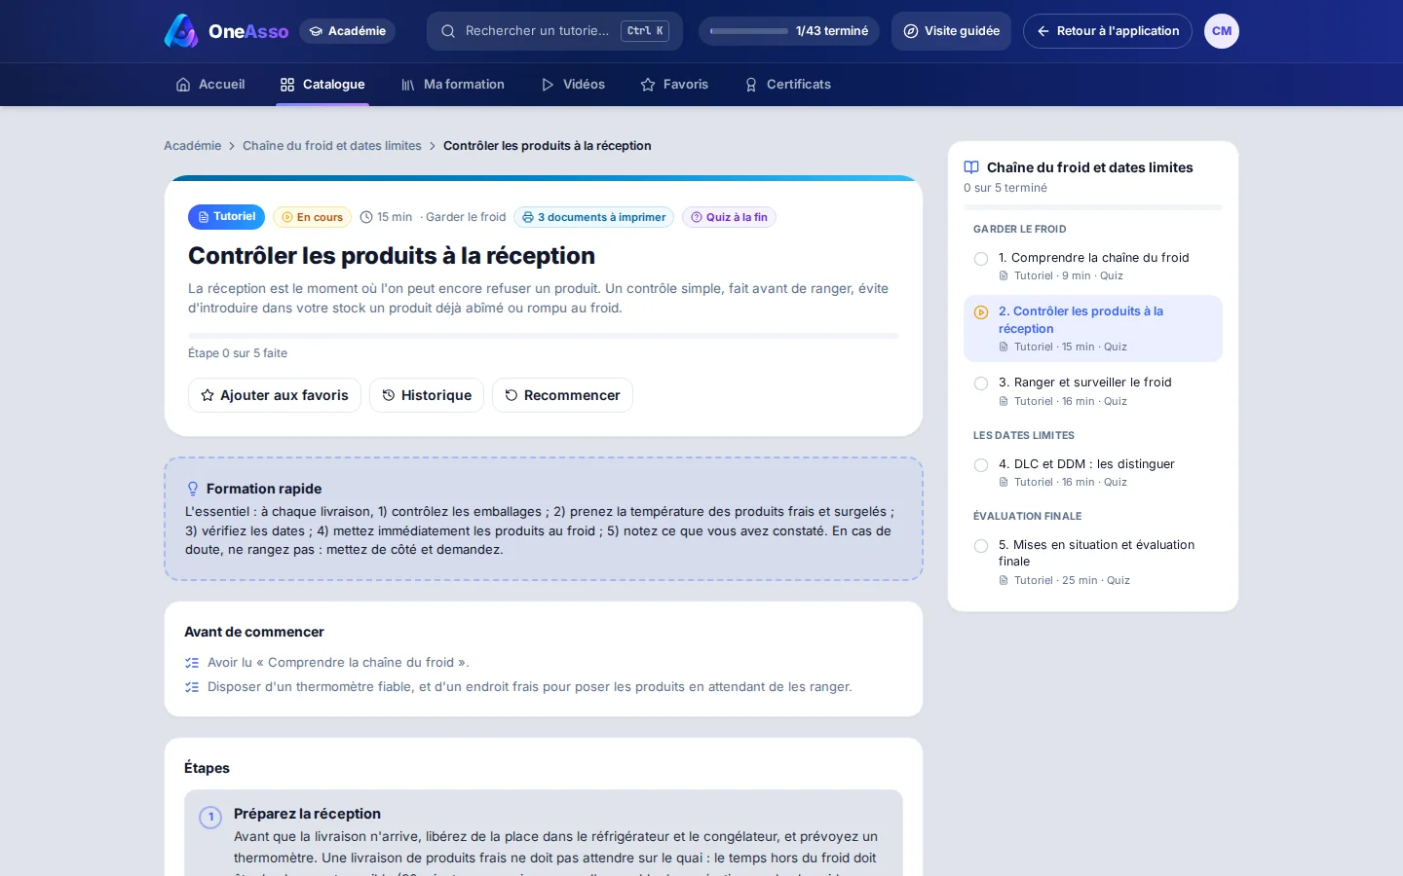1403x876 pixels.
Task: Click the En cours status badge
Action: tap(312, 217)
